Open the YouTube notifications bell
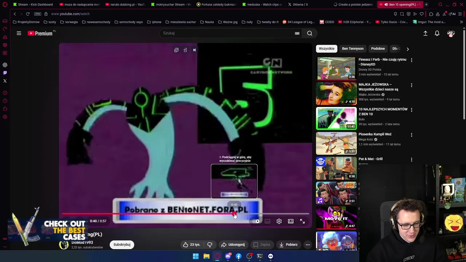The height and width of the screenshot is (262, 466). (x=437, y=33)
